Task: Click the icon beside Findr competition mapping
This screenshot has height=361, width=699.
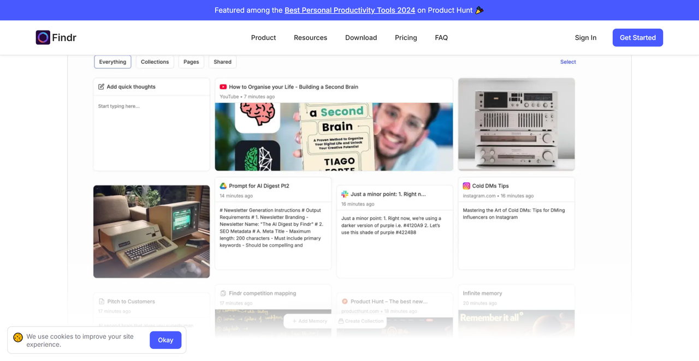Action: tap(223, 293)
